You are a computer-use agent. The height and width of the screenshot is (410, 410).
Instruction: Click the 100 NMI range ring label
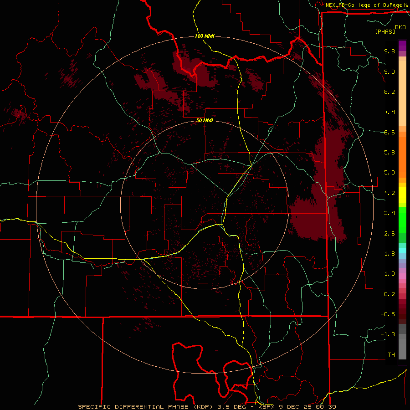(205, 36)
